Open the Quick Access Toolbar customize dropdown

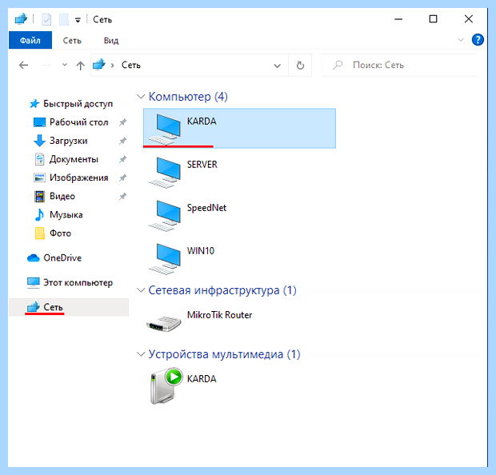point(78,20)
